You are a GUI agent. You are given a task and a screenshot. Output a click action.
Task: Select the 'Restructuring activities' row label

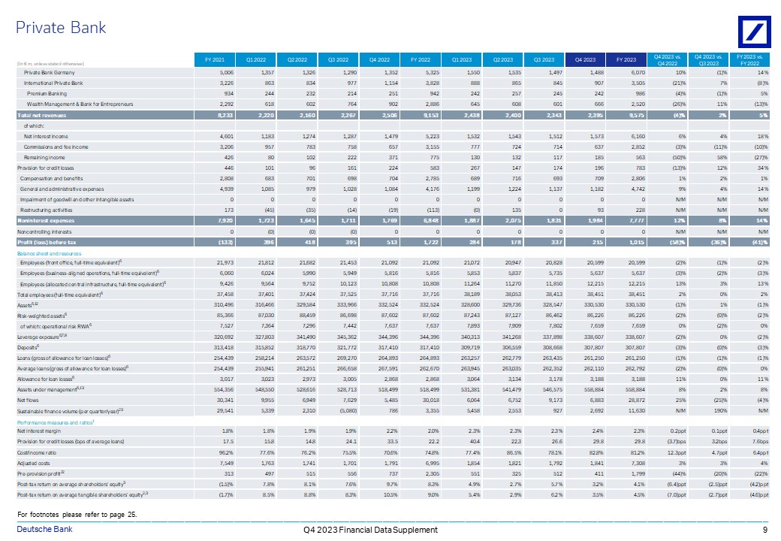tap(47, 210)
